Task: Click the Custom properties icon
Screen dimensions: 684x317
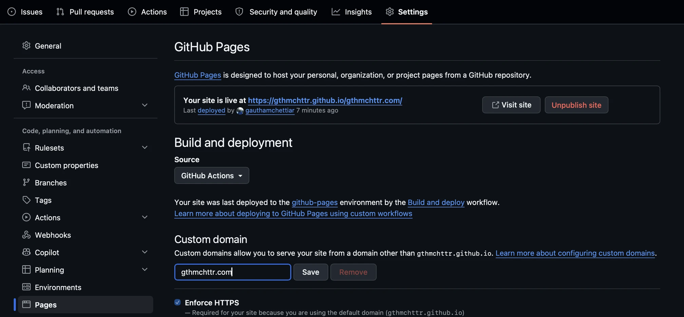Action: tap(26, 165)
